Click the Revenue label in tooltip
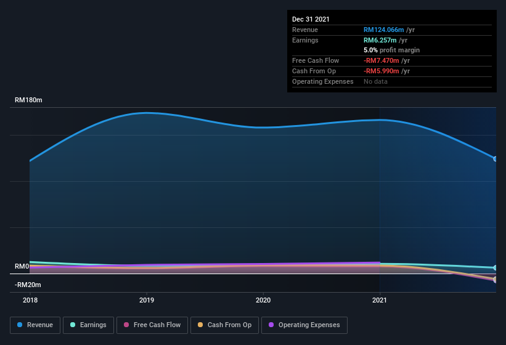This screenshot has height=345, width=506. 305,30
